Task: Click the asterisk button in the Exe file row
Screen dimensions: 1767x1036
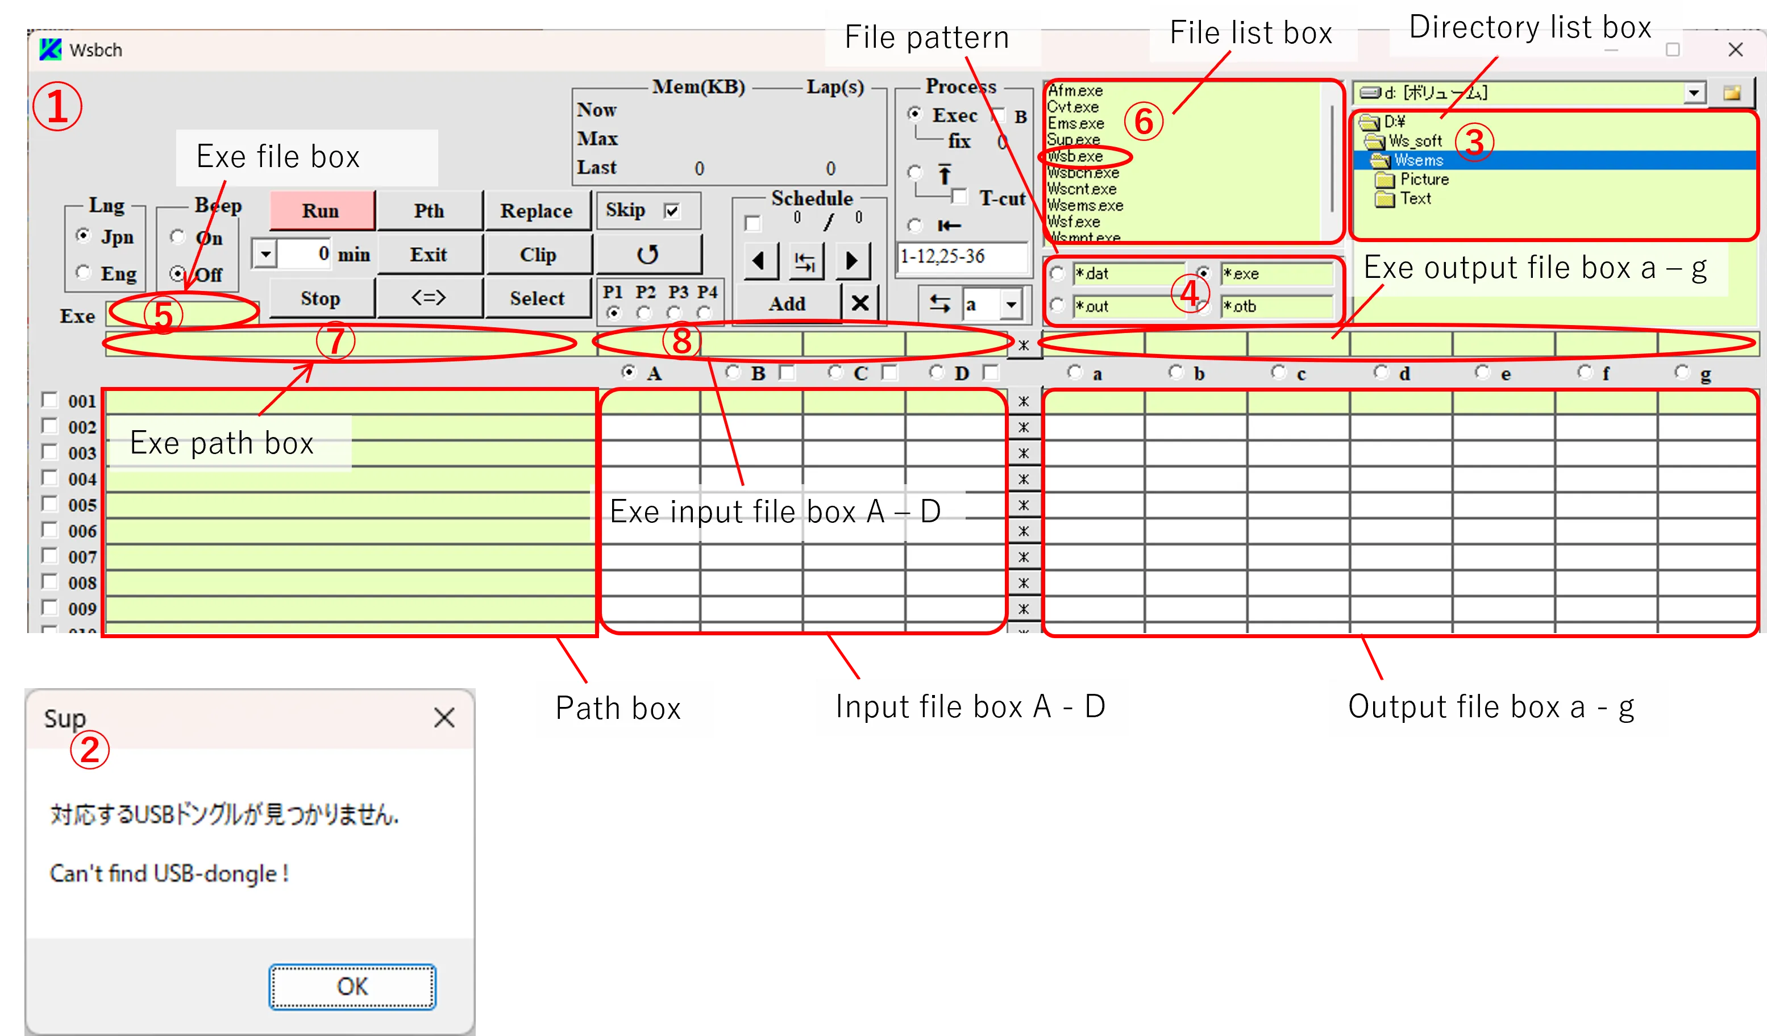Action: 1023,345
